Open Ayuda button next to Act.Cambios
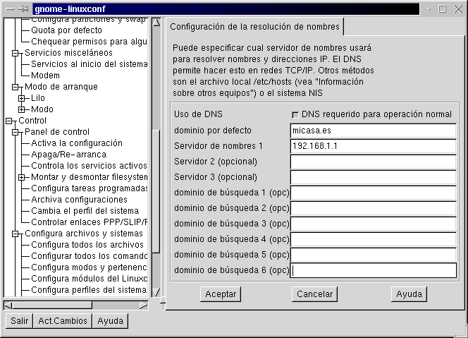This screenshot has height=338, width=468. pyautogui.click(x=111, y=321)
